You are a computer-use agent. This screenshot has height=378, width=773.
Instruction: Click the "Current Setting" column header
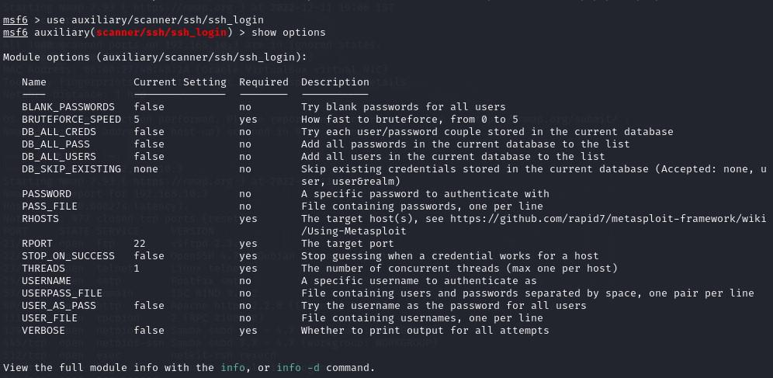pos(180,82)
